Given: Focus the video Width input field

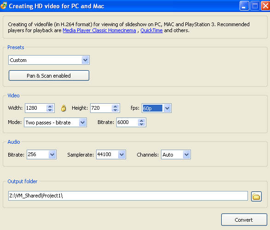Looking at the screenshot, I should [36, 108].
